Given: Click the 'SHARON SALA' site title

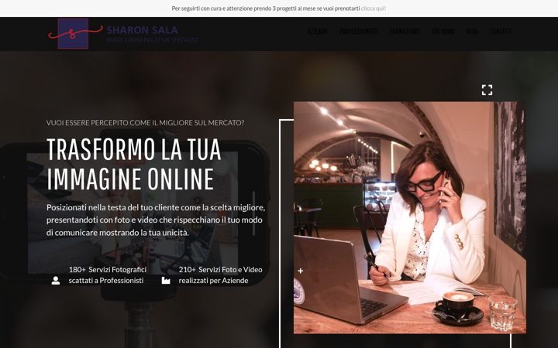Looking at the screenshot, I should [x=143, y=30].
